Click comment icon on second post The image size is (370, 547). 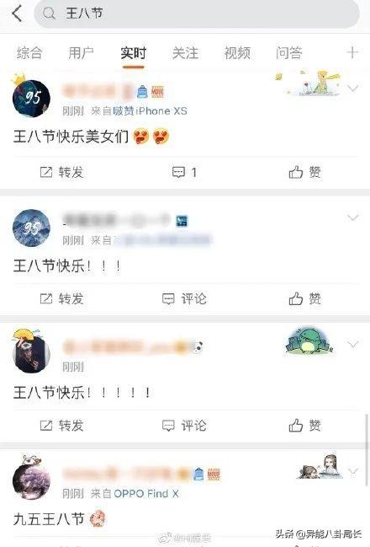(168, 299)
